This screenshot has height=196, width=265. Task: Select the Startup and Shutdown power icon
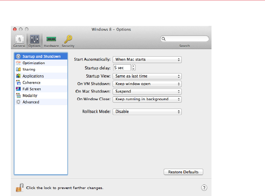[x=18, y=56]
